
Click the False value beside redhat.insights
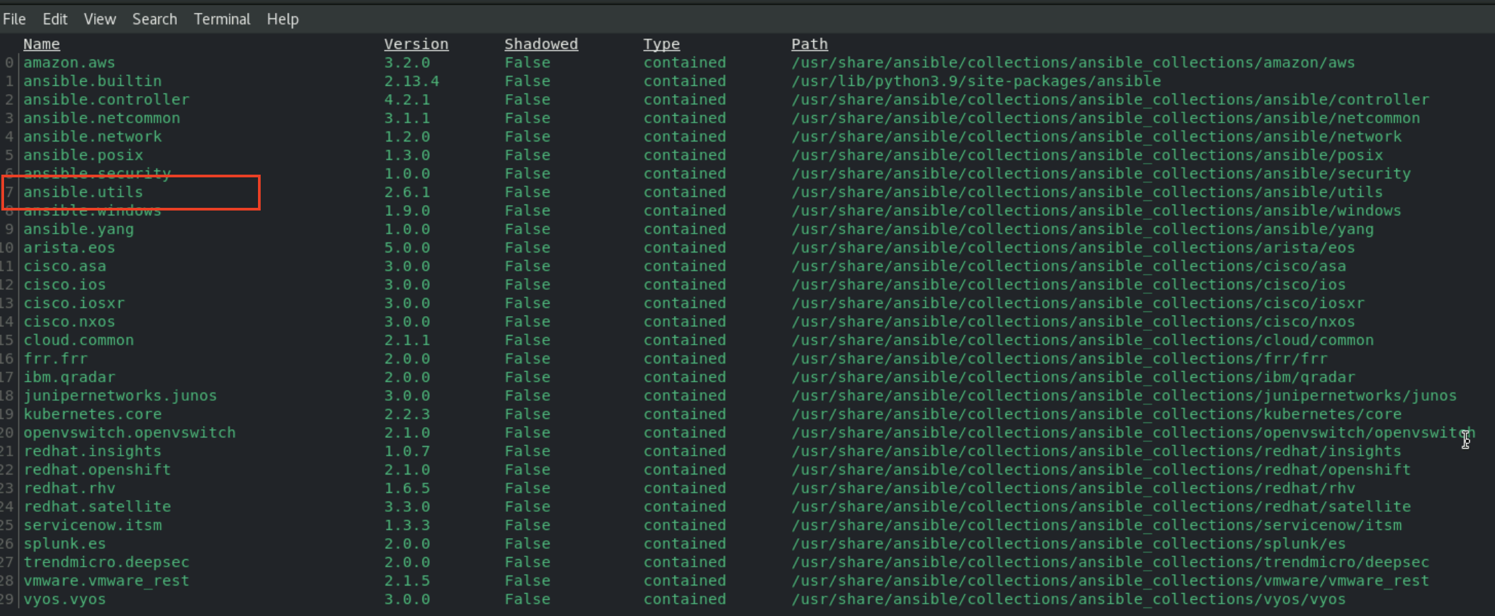(x=527, y=450)
